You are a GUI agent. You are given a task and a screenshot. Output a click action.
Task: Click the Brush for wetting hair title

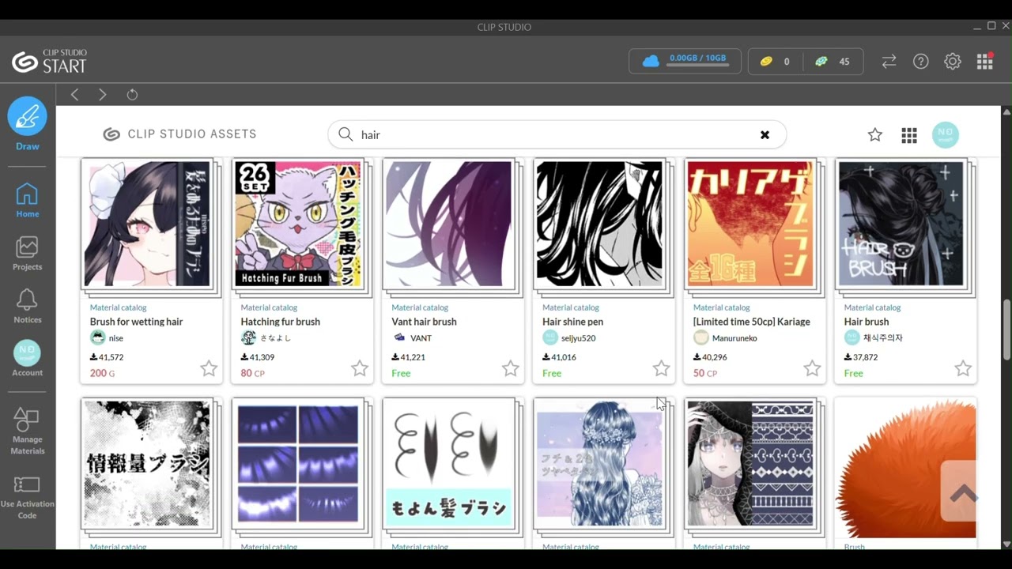tap(136, 322)
